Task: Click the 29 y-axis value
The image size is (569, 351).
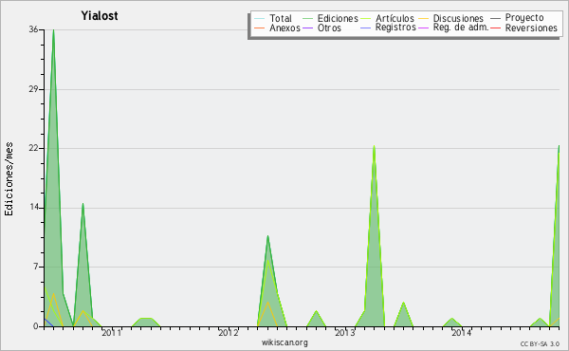Action: [x=33, y=89]
